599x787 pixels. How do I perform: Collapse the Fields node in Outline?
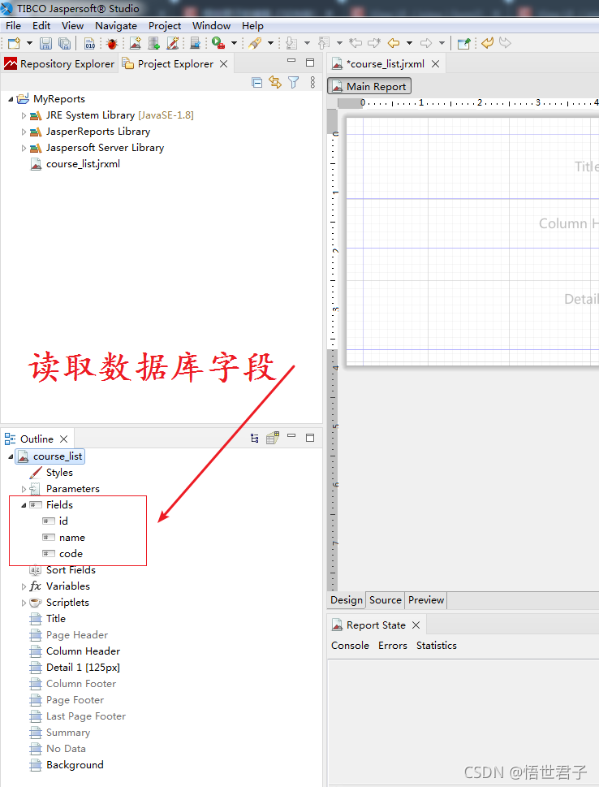tap(24, 505)
